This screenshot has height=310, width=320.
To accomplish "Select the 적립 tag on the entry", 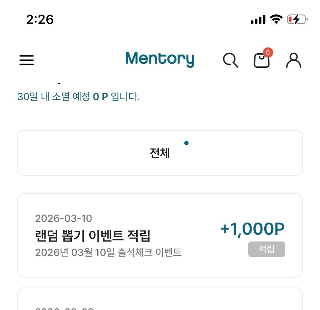I will coord(267,250).
